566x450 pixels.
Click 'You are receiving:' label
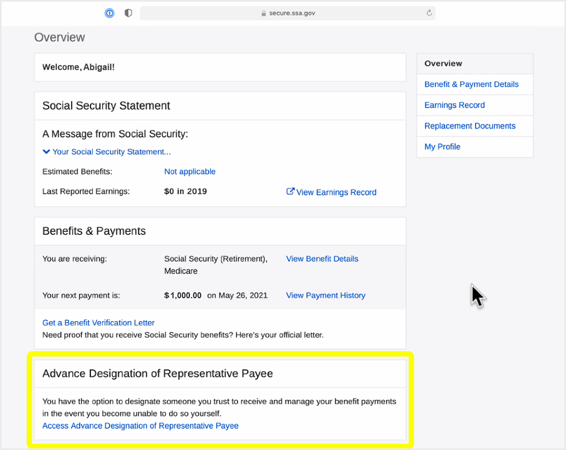pyautogui.click(x=75, y=259)
